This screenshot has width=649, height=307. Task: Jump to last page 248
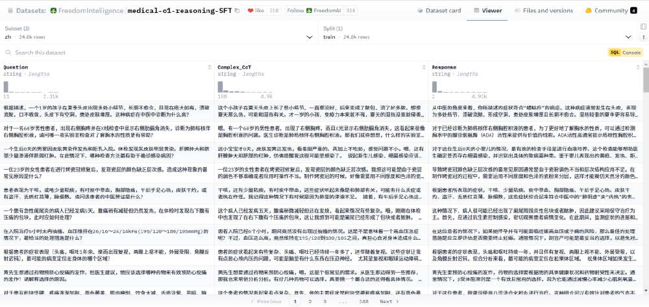pos(364,302)
